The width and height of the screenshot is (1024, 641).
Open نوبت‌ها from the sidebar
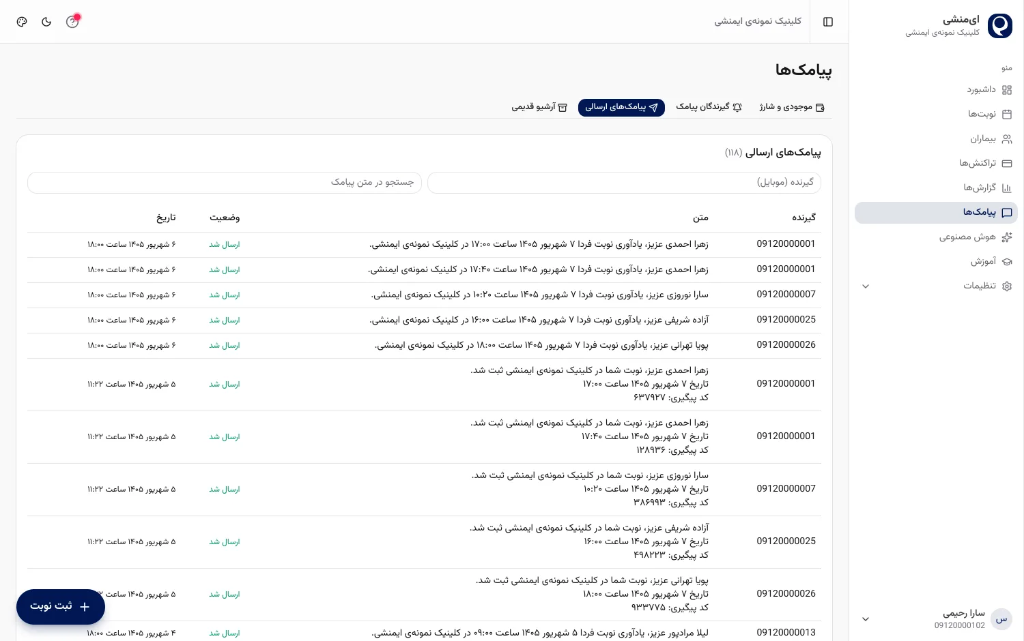936,115
